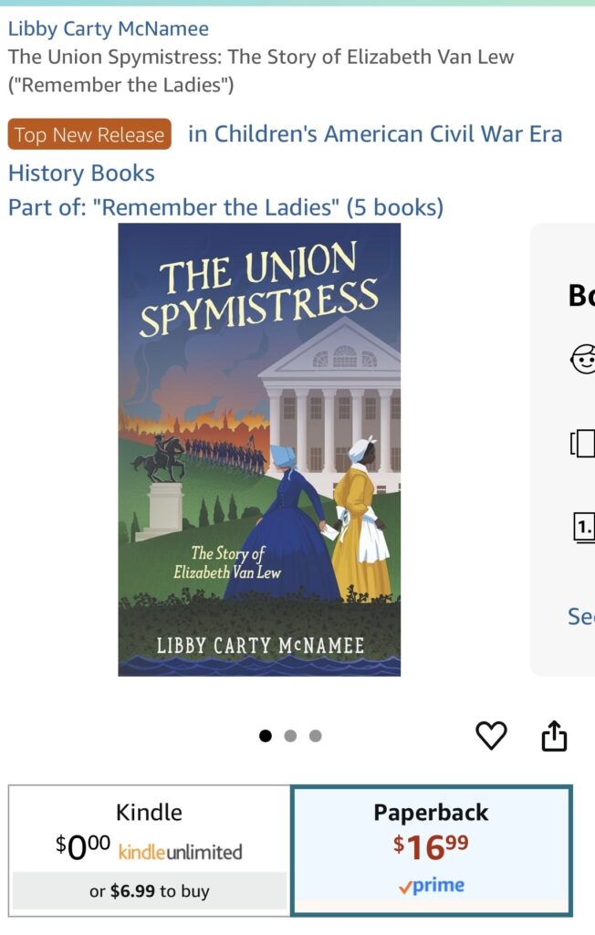Viewport: 595px width, 935px height.
Task: Open the "Remember the Ladies" 5-book series link
Action: click(x=225, y=207)
